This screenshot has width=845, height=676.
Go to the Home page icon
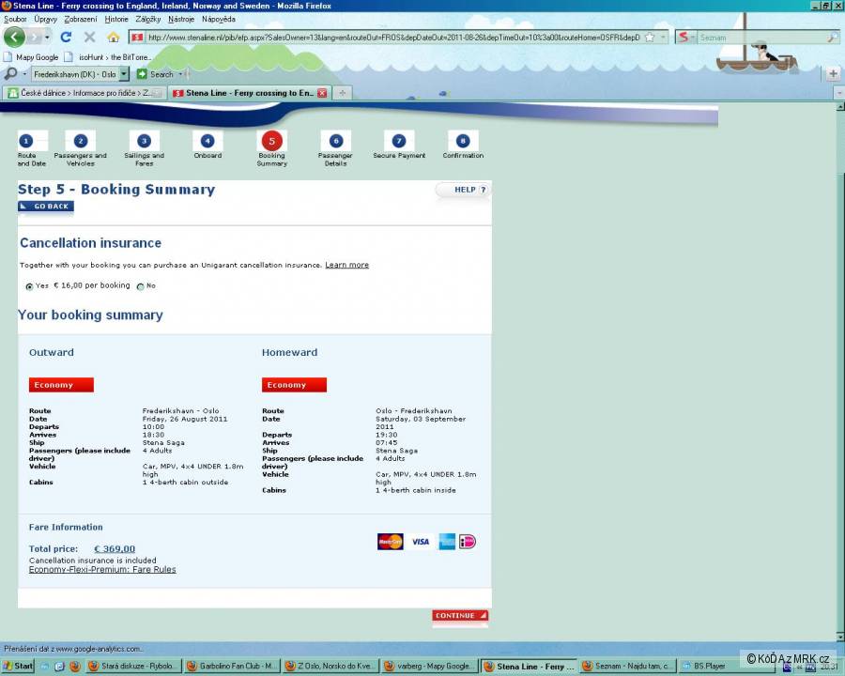coord(114,38)
